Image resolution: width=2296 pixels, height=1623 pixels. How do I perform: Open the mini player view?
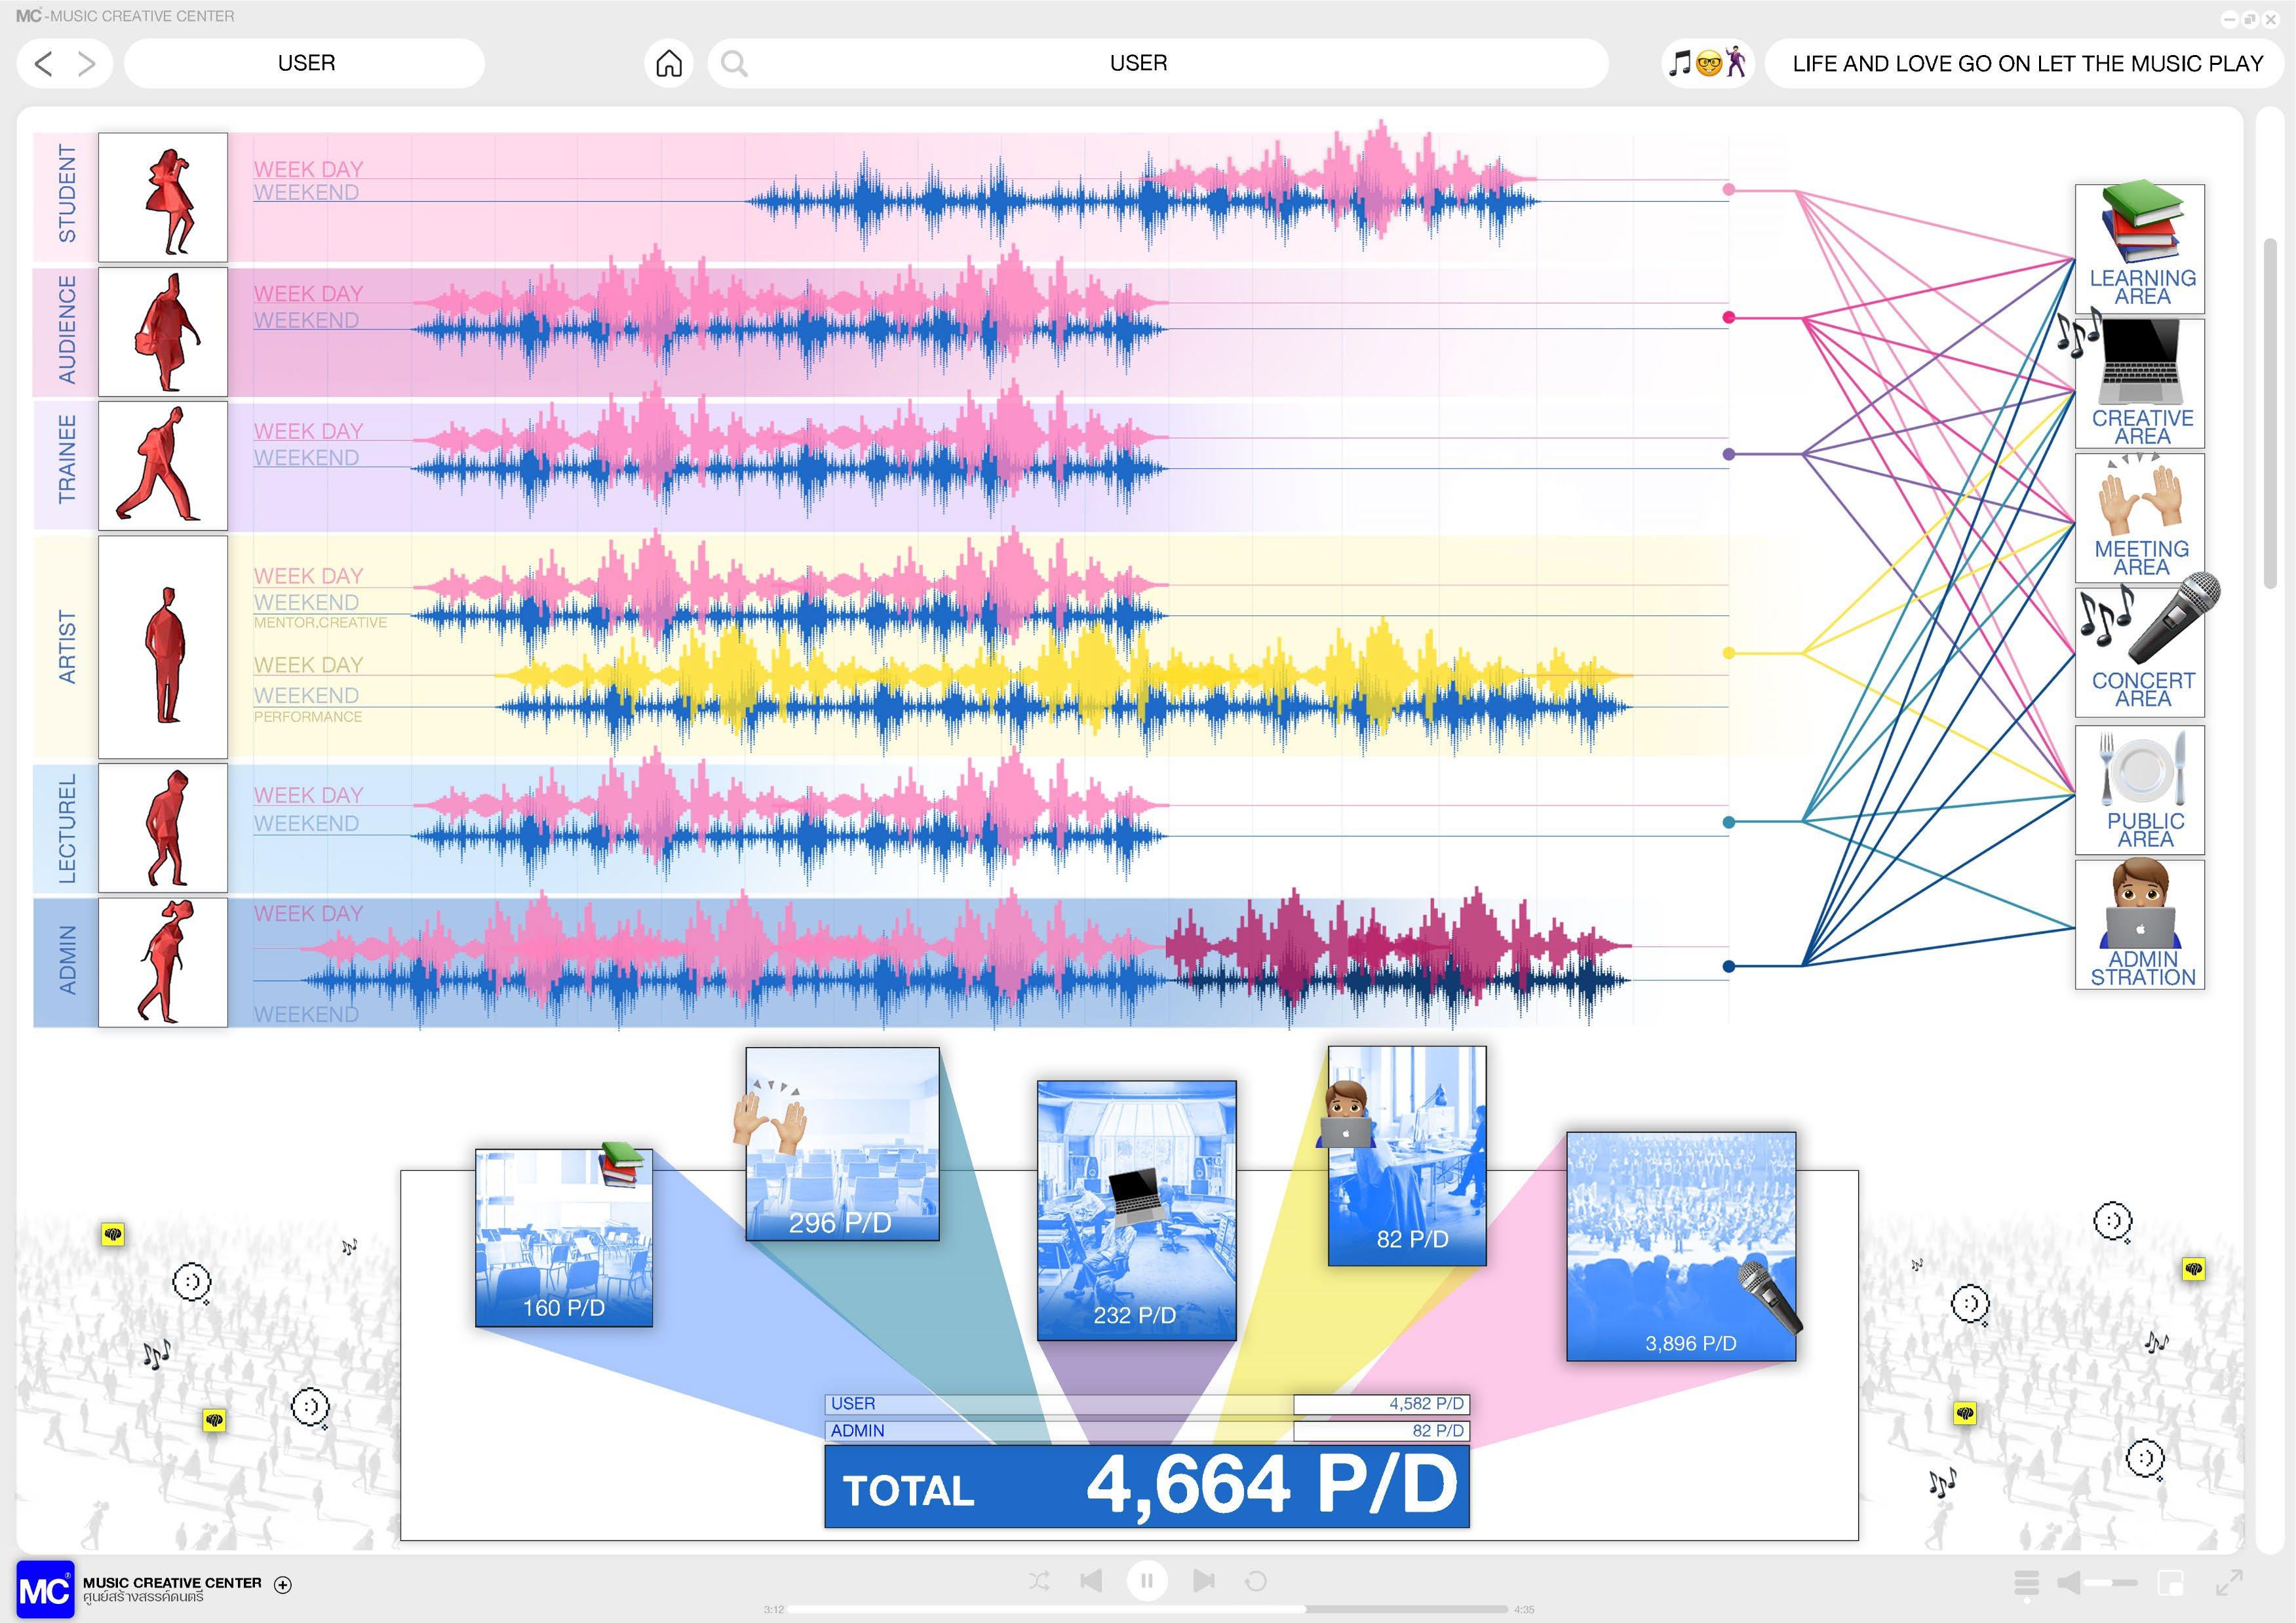click(x=2170, y=1583)
